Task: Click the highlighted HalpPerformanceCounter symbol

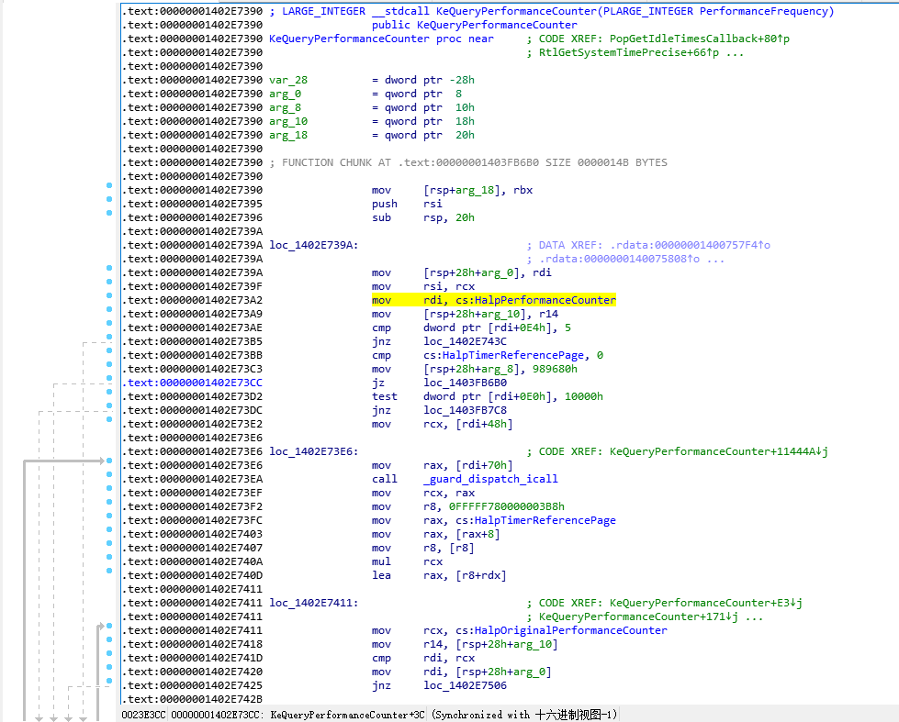Action: 545,300
